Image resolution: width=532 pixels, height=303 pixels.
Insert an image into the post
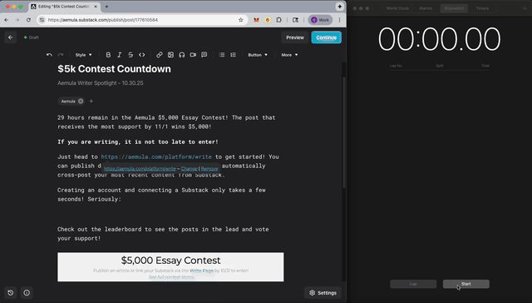point(170,55)
